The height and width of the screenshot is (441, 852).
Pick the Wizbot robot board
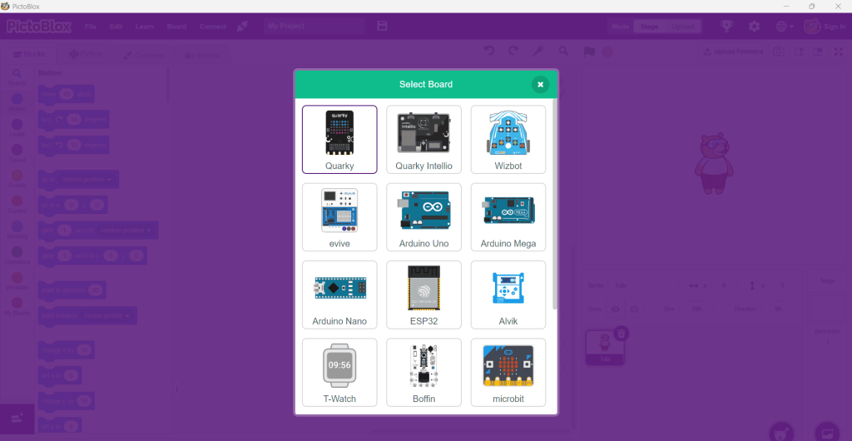click(508, 139)
